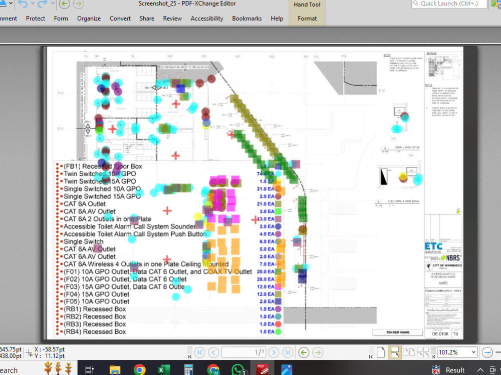Click the '28.0 EA' quantity value
Image resolution: width=501 pixels, height=375 pixels.
pos(266,279)
